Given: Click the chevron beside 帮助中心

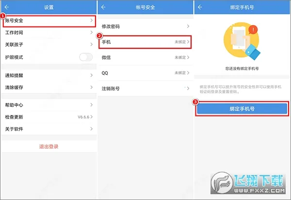Looking at the screenshot, I should 91,105.
